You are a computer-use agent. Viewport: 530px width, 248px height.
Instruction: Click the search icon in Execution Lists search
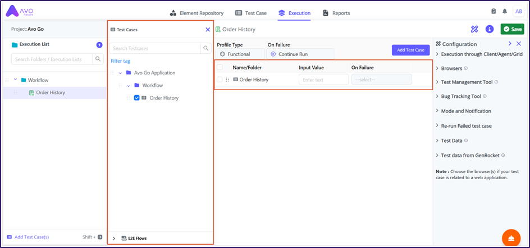(98, 59)
